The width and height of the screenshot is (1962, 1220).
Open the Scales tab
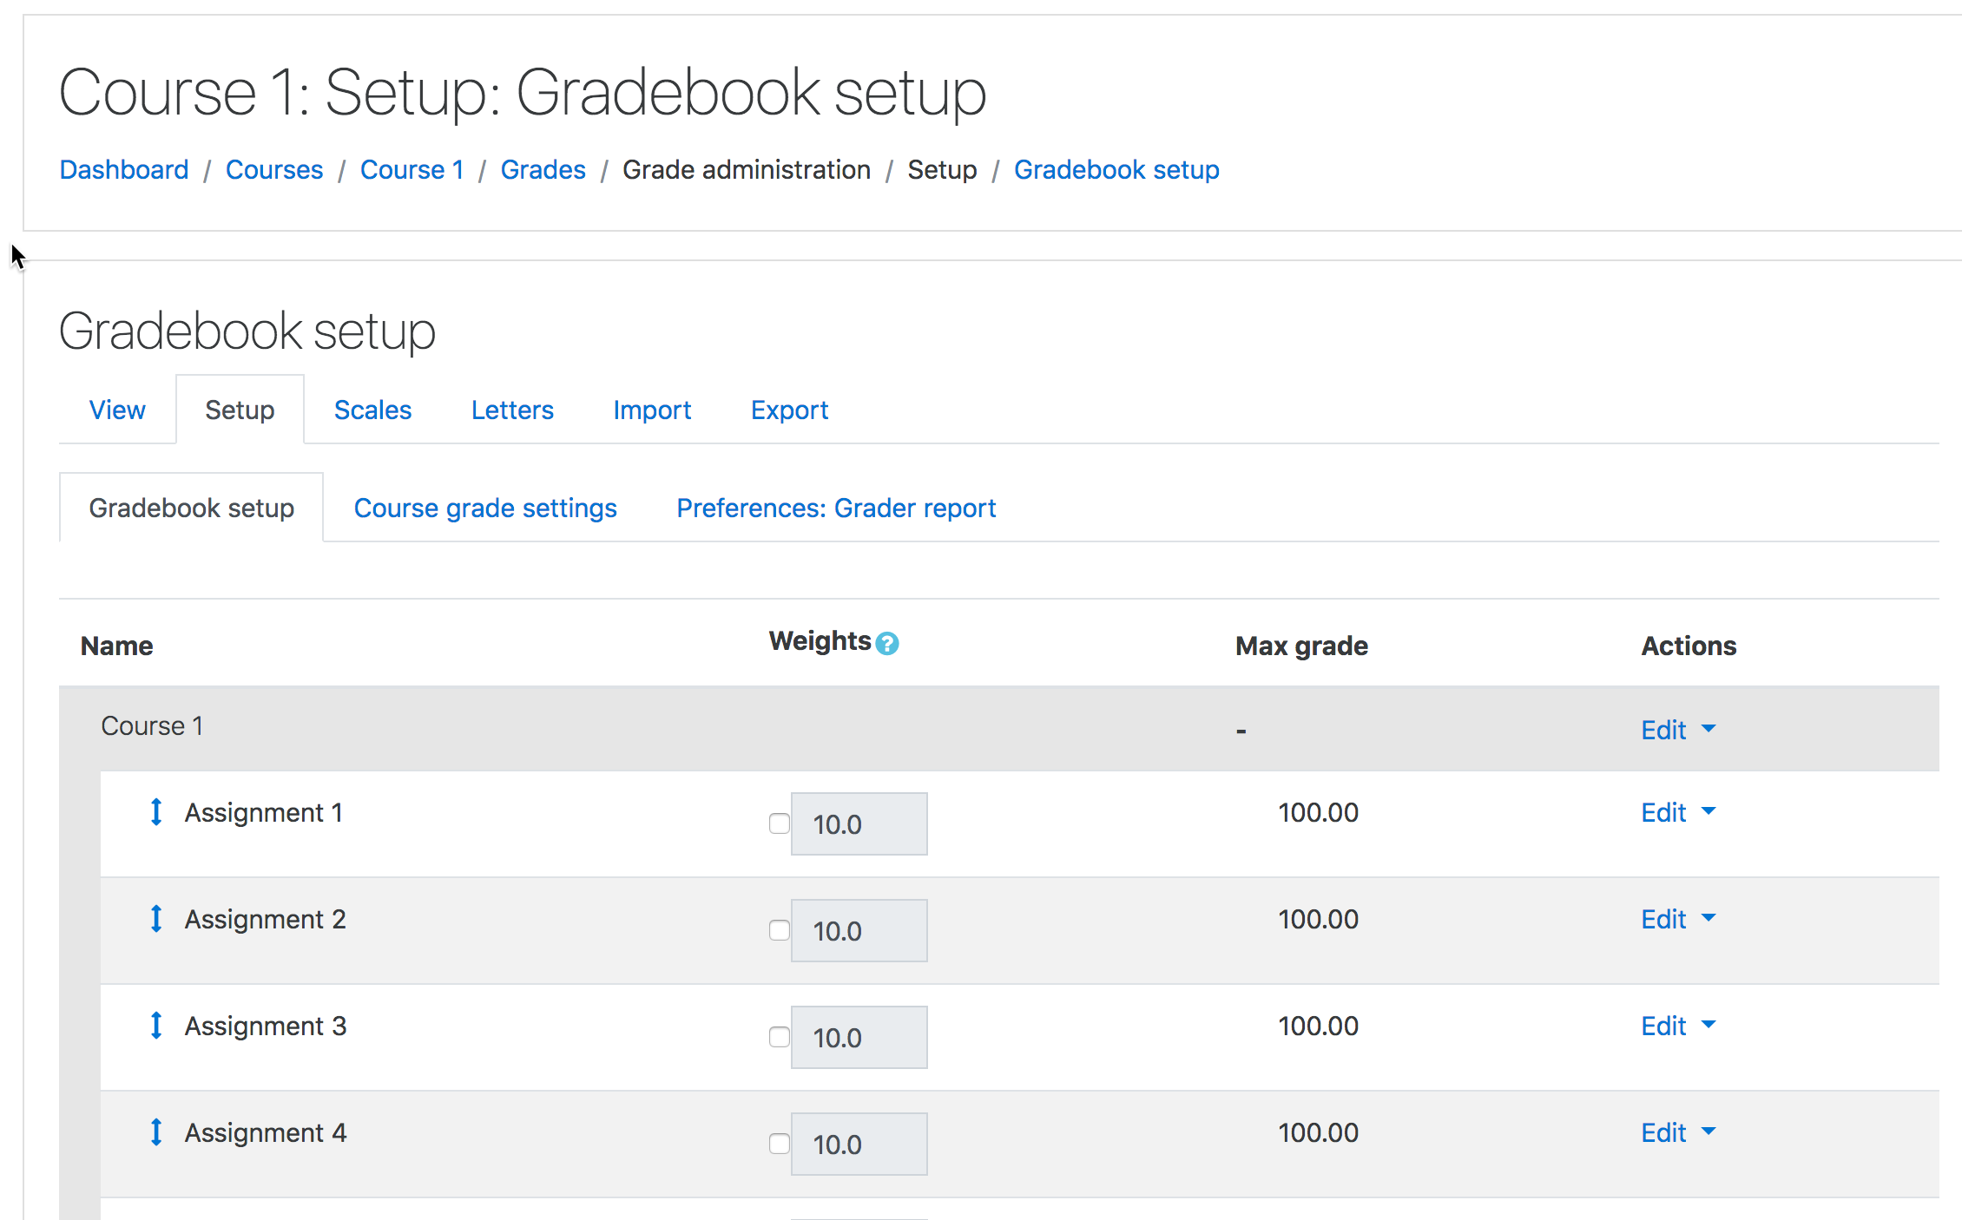(372, 410)
